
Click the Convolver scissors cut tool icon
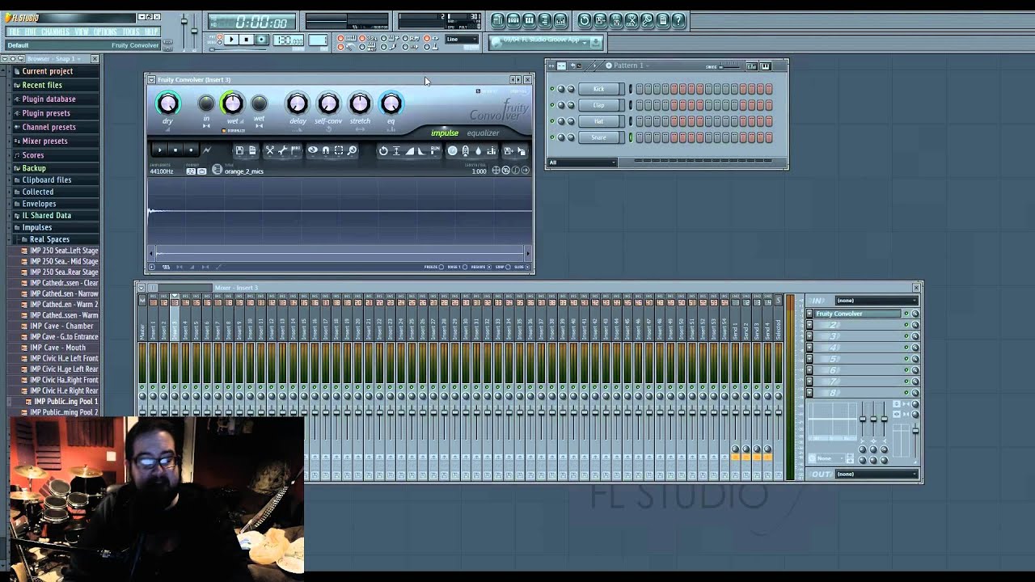[x=269, y=150]
